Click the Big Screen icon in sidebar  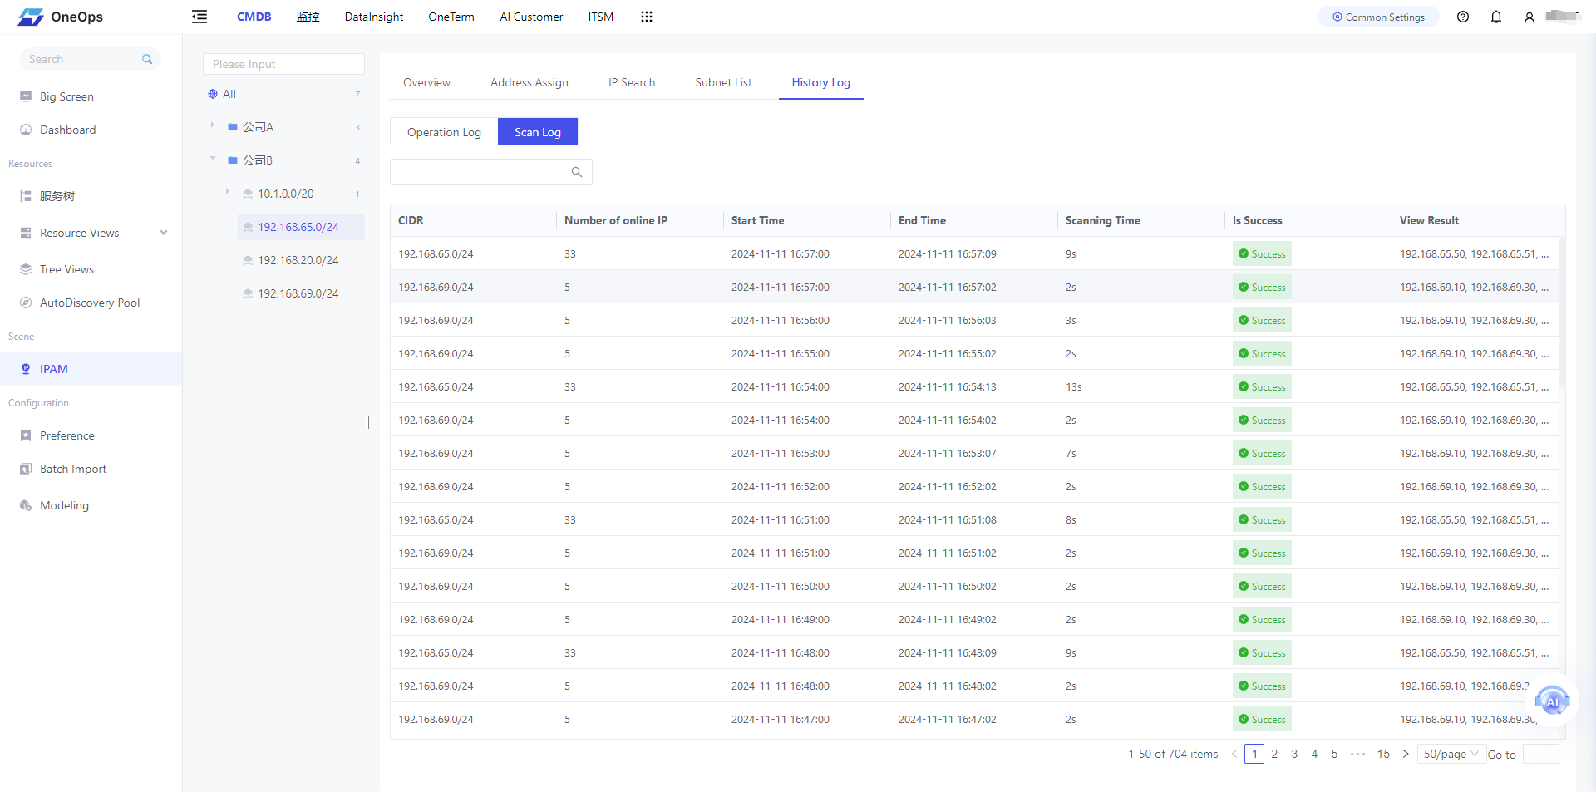(x=26, y=96)
